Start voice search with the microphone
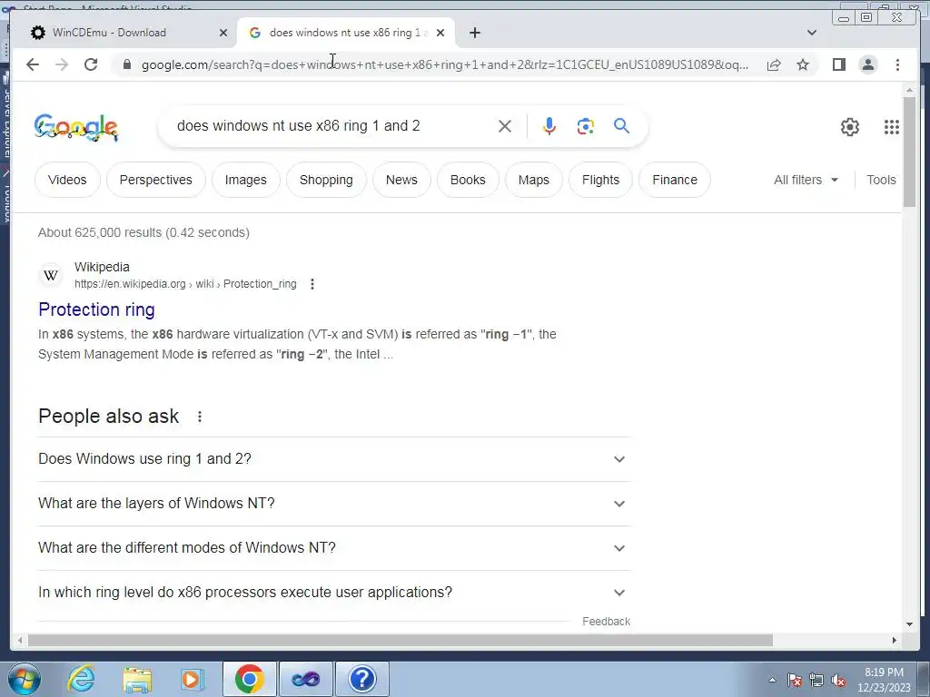The width and height of the screenshot is (930, 697). 549,126
